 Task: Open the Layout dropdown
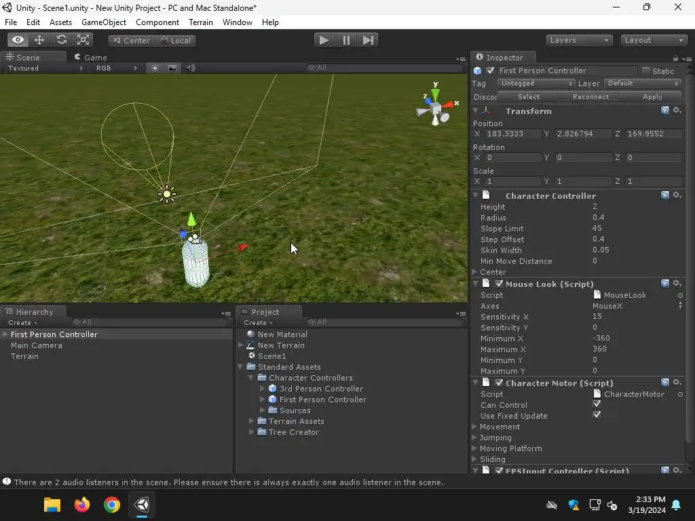(x=654, y=40)
